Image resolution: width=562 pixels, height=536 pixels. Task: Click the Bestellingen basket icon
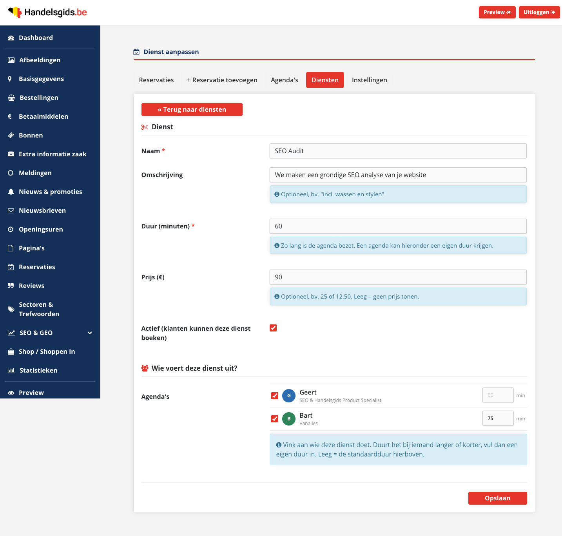point(11,98)
